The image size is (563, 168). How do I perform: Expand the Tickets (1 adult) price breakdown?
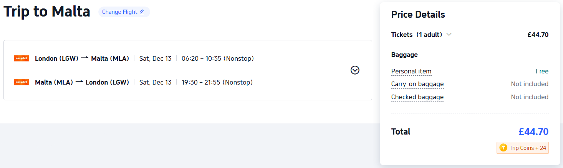[x=449, y=35]
